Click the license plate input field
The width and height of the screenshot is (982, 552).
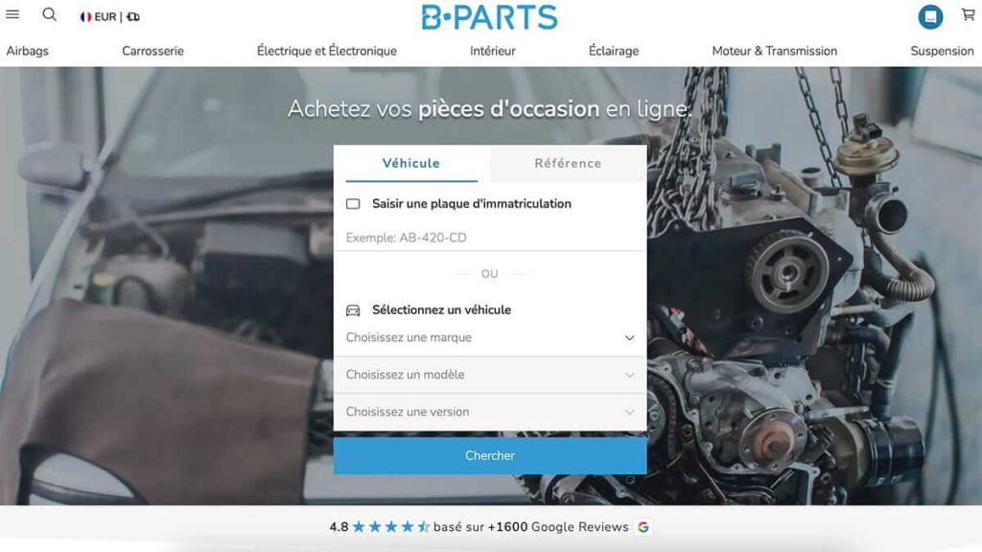point(489,237)
